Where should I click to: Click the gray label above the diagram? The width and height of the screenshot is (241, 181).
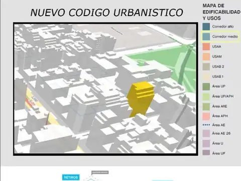[x=100, y=172]
